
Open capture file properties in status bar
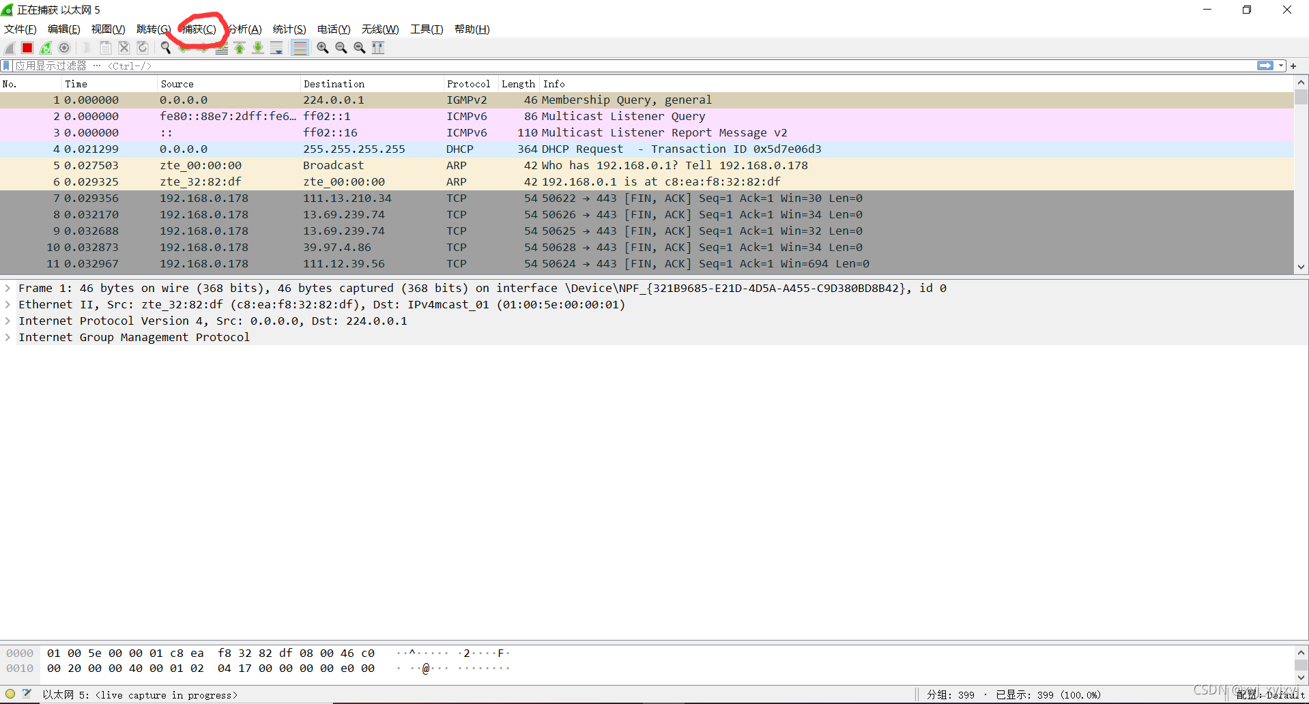27,694
